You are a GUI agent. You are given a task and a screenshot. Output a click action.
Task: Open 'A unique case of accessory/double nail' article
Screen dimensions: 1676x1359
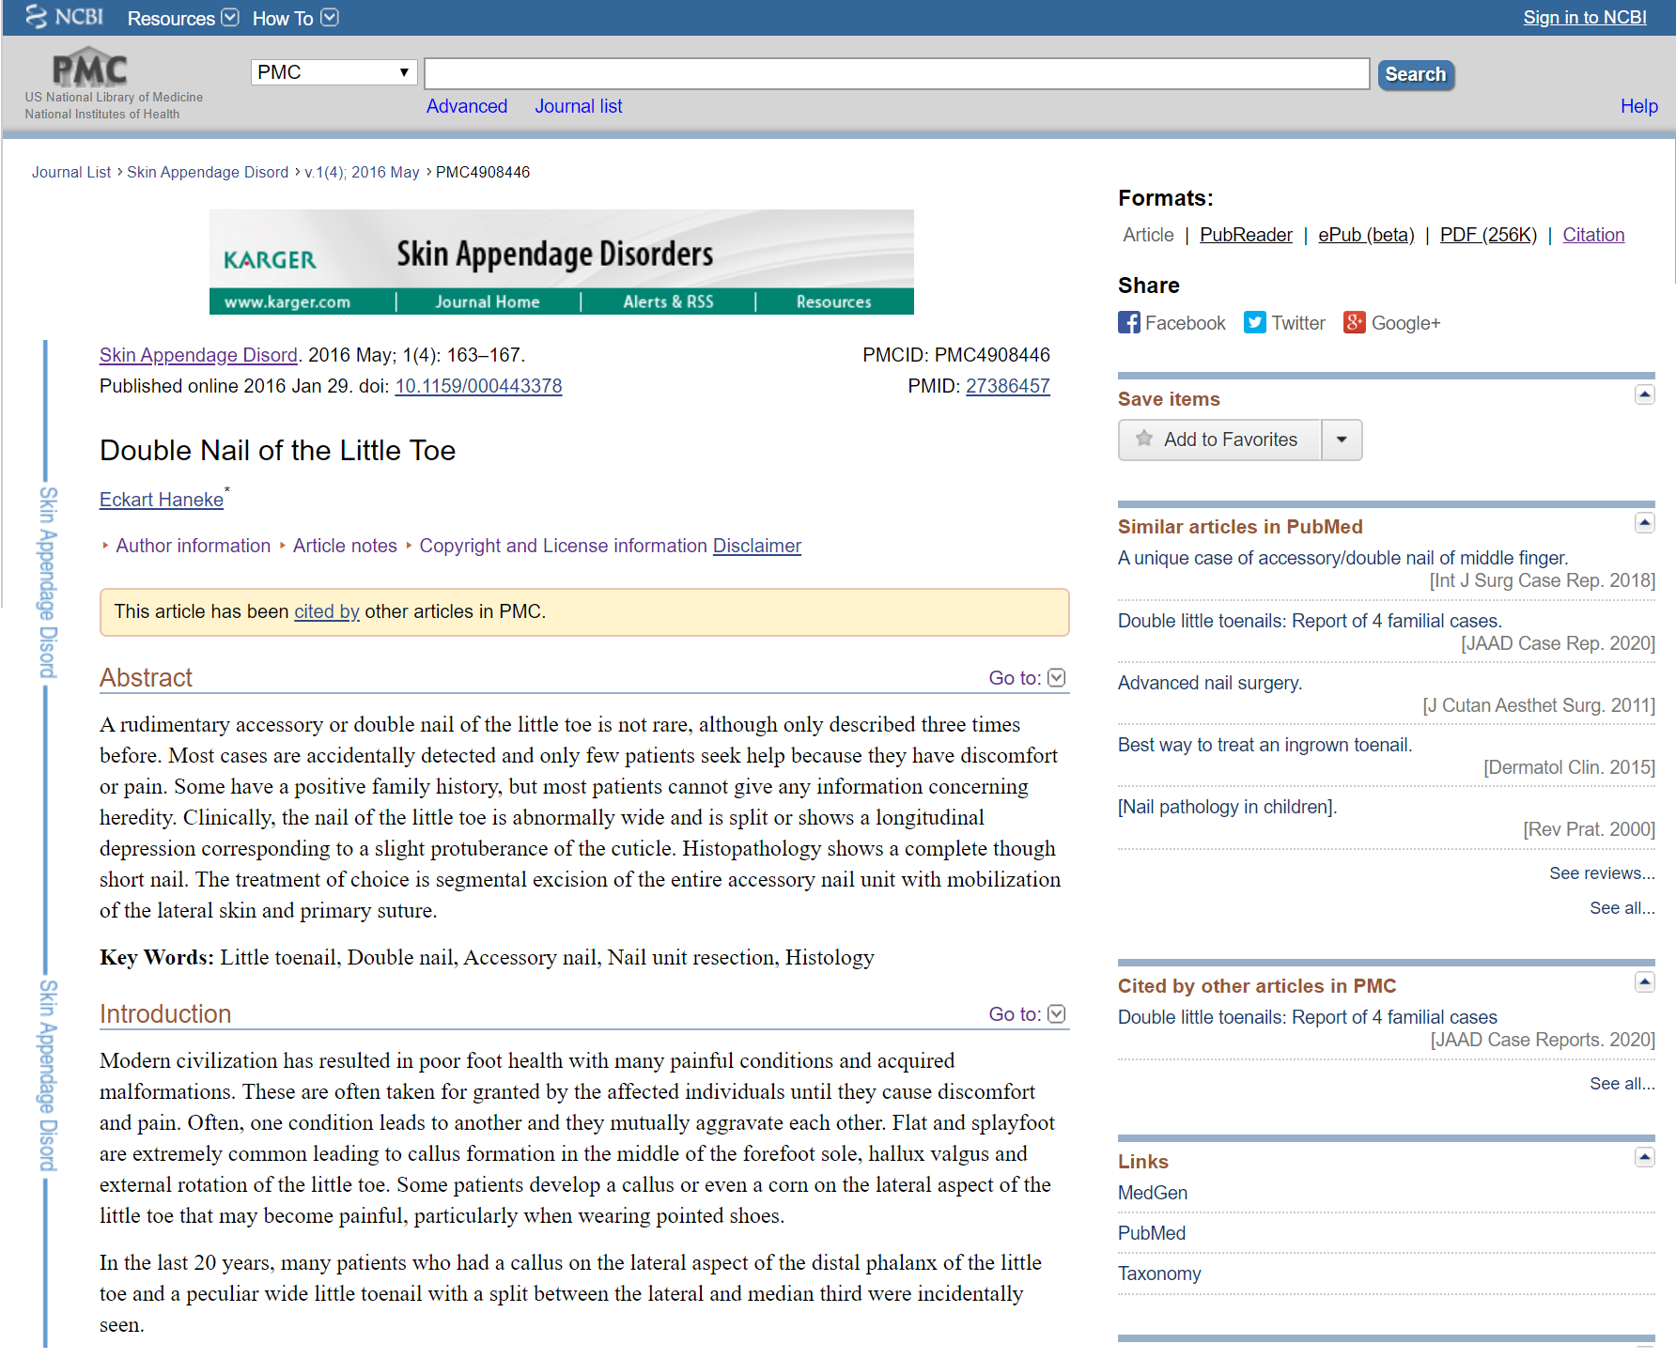point(1342,558)
